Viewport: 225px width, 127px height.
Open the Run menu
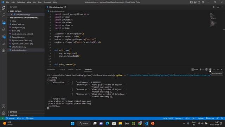(x=40, y=2)
